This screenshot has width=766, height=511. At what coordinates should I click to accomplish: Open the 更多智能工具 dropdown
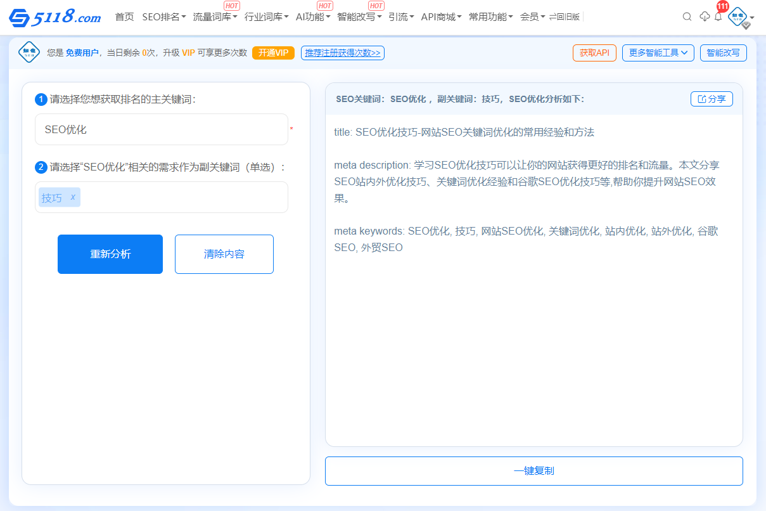(658, 53)
